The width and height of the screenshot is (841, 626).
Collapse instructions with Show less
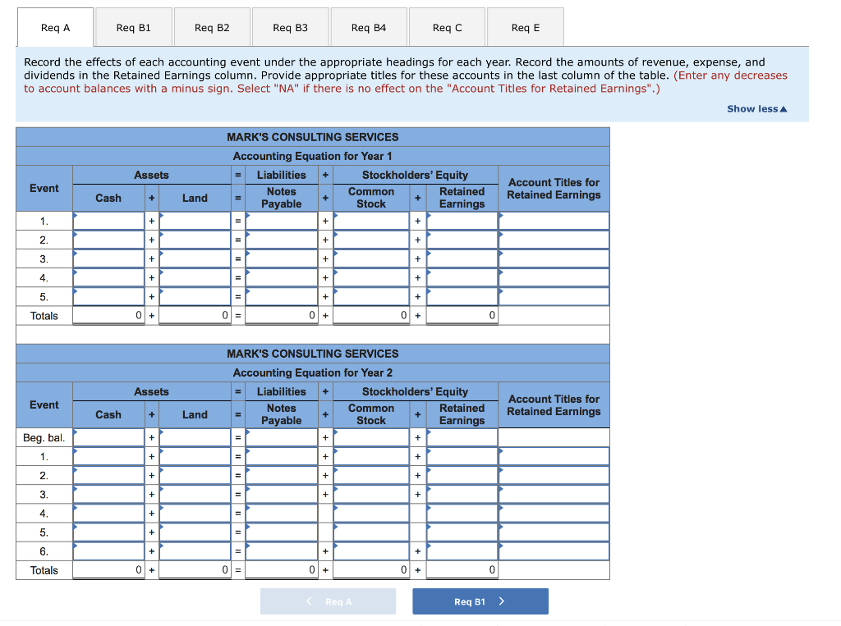point(756,109)
